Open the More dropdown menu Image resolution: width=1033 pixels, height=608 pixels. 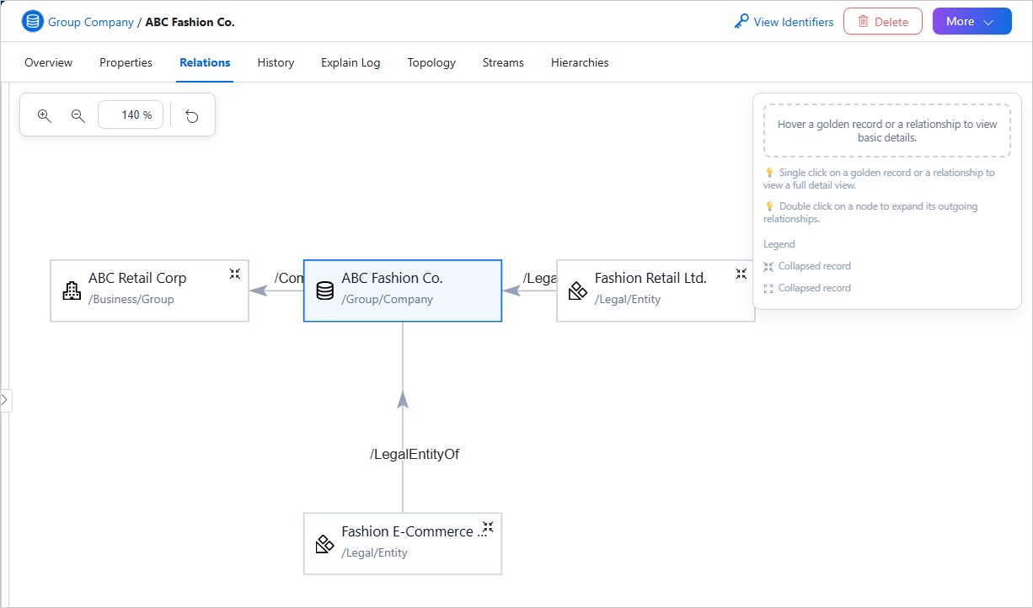[971, 22]
